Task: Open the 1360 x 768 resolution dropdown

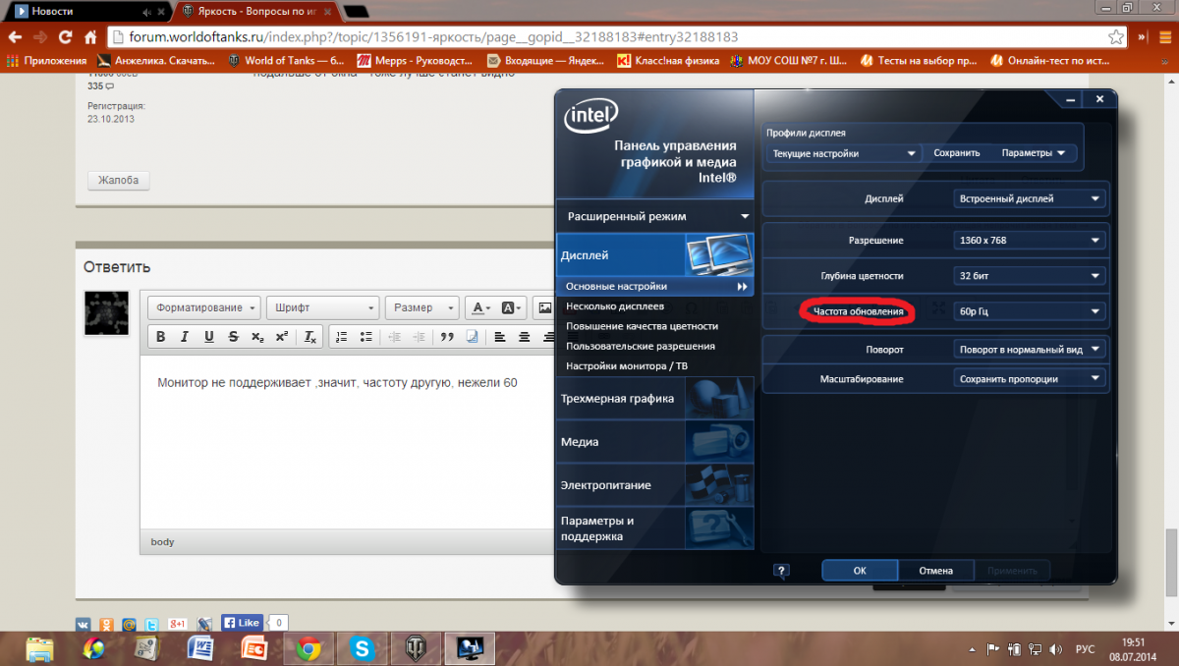Action: click(x=1030, y=240)
